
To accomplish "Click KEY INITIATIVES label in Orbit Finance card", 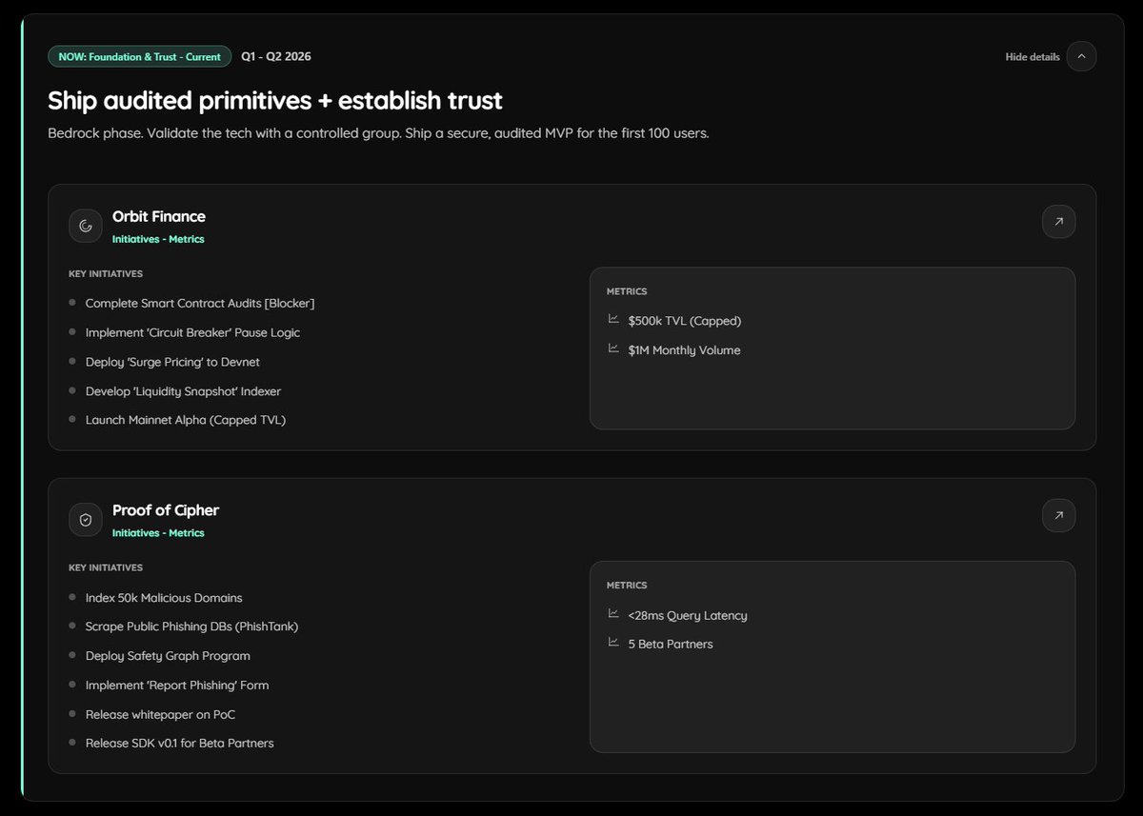I will [106, 274].
